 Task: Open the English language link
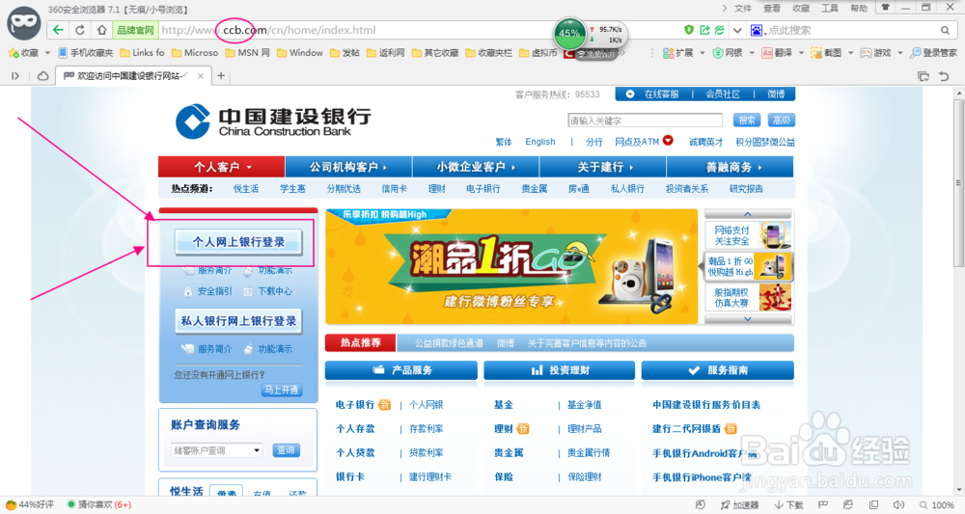pyautogui.click(x=539, y=142)
